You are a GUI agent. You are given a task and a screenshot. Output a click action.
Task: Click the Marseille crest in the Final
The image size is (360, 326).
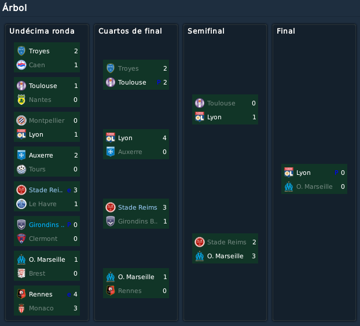click(289, 186)
